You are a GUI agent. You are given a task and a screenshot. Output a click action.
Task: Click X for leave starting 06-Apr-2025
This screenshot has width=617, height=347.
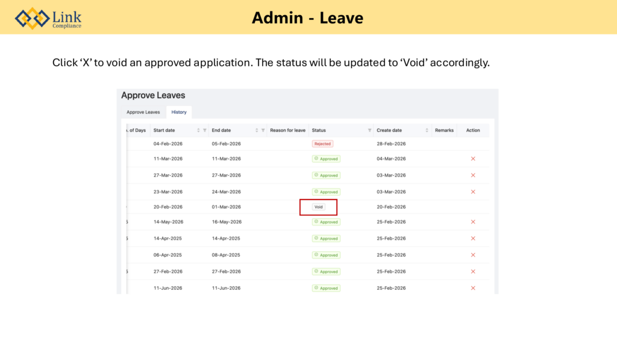point(473,255)
